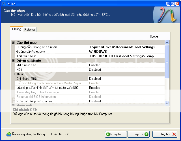The image size is (181, 141).
Task: Open the Patches tab
Action: 30,30
